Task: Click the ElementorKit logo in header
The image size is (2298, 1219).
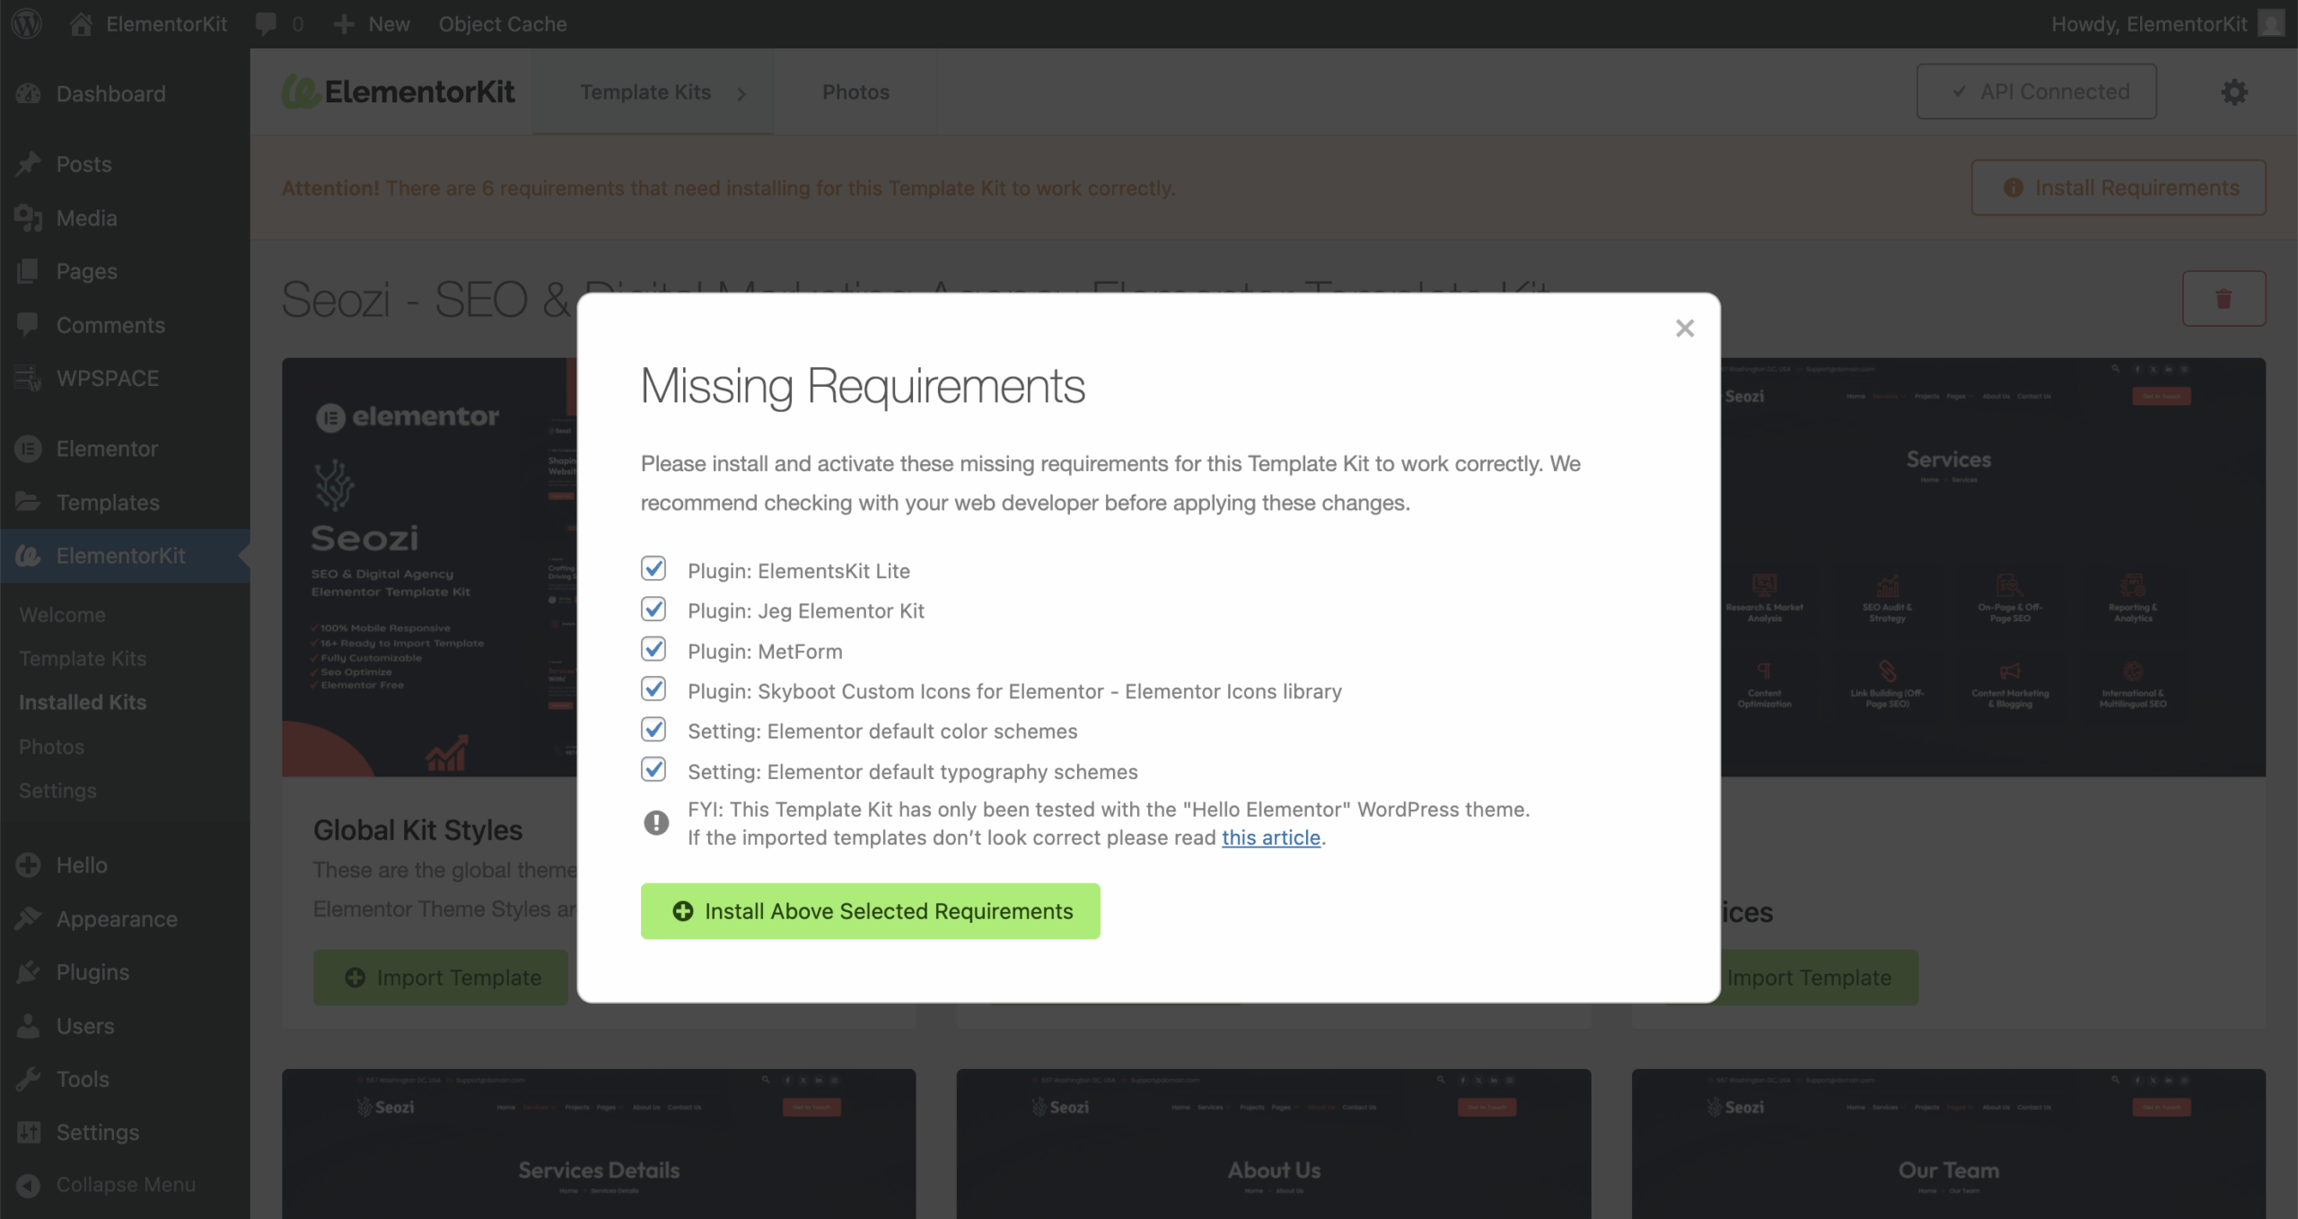Action: (398, 92)
